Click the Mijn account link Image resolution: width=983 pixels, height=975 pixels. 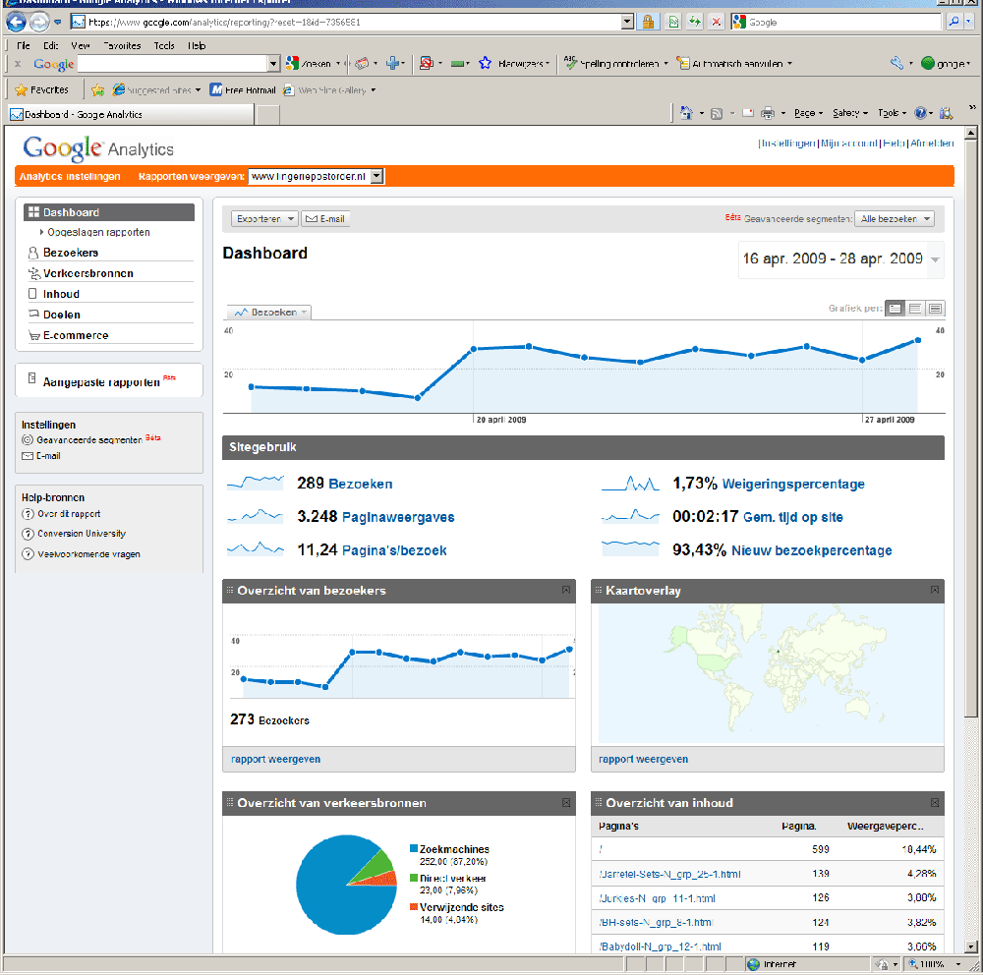849,143
